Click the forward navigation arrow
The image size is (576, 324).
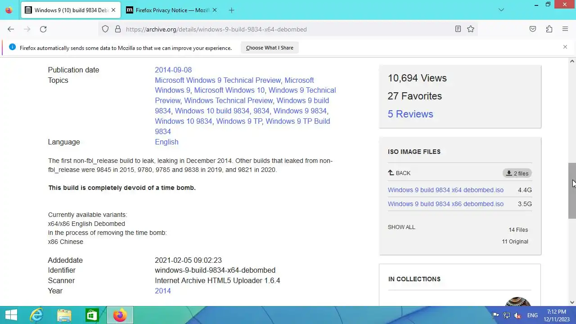(x=27, y=29)
